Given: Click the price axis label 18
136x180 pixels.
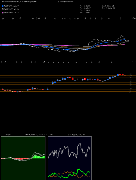Looking at the screenshot, I should pyautogui.click(x=130, y=74).
